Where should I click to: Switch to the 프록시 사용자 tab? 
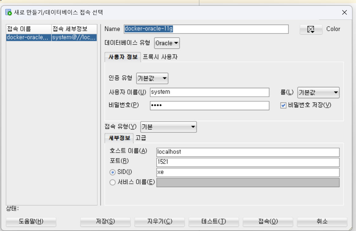(160, 57)
